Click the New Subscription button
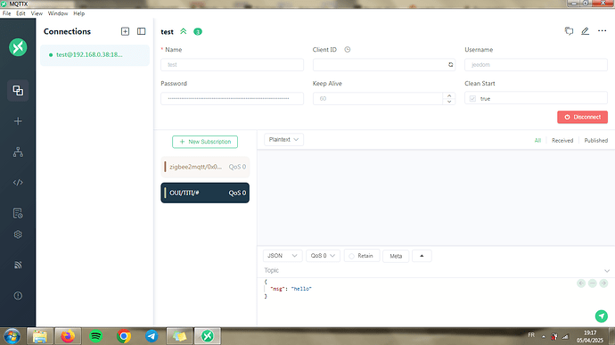The height and width of the screenshot is (345, 615). click(x=205, y=142)
